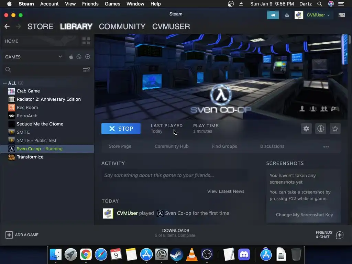Open VLC cone icon in dock
The height and width of the screenshot is (264, 352).
point(192,255)
